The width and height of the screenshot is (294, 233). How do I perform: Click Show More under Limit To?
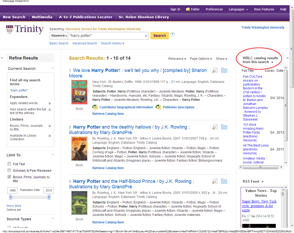pyautogui.click(x=14, y=206)
